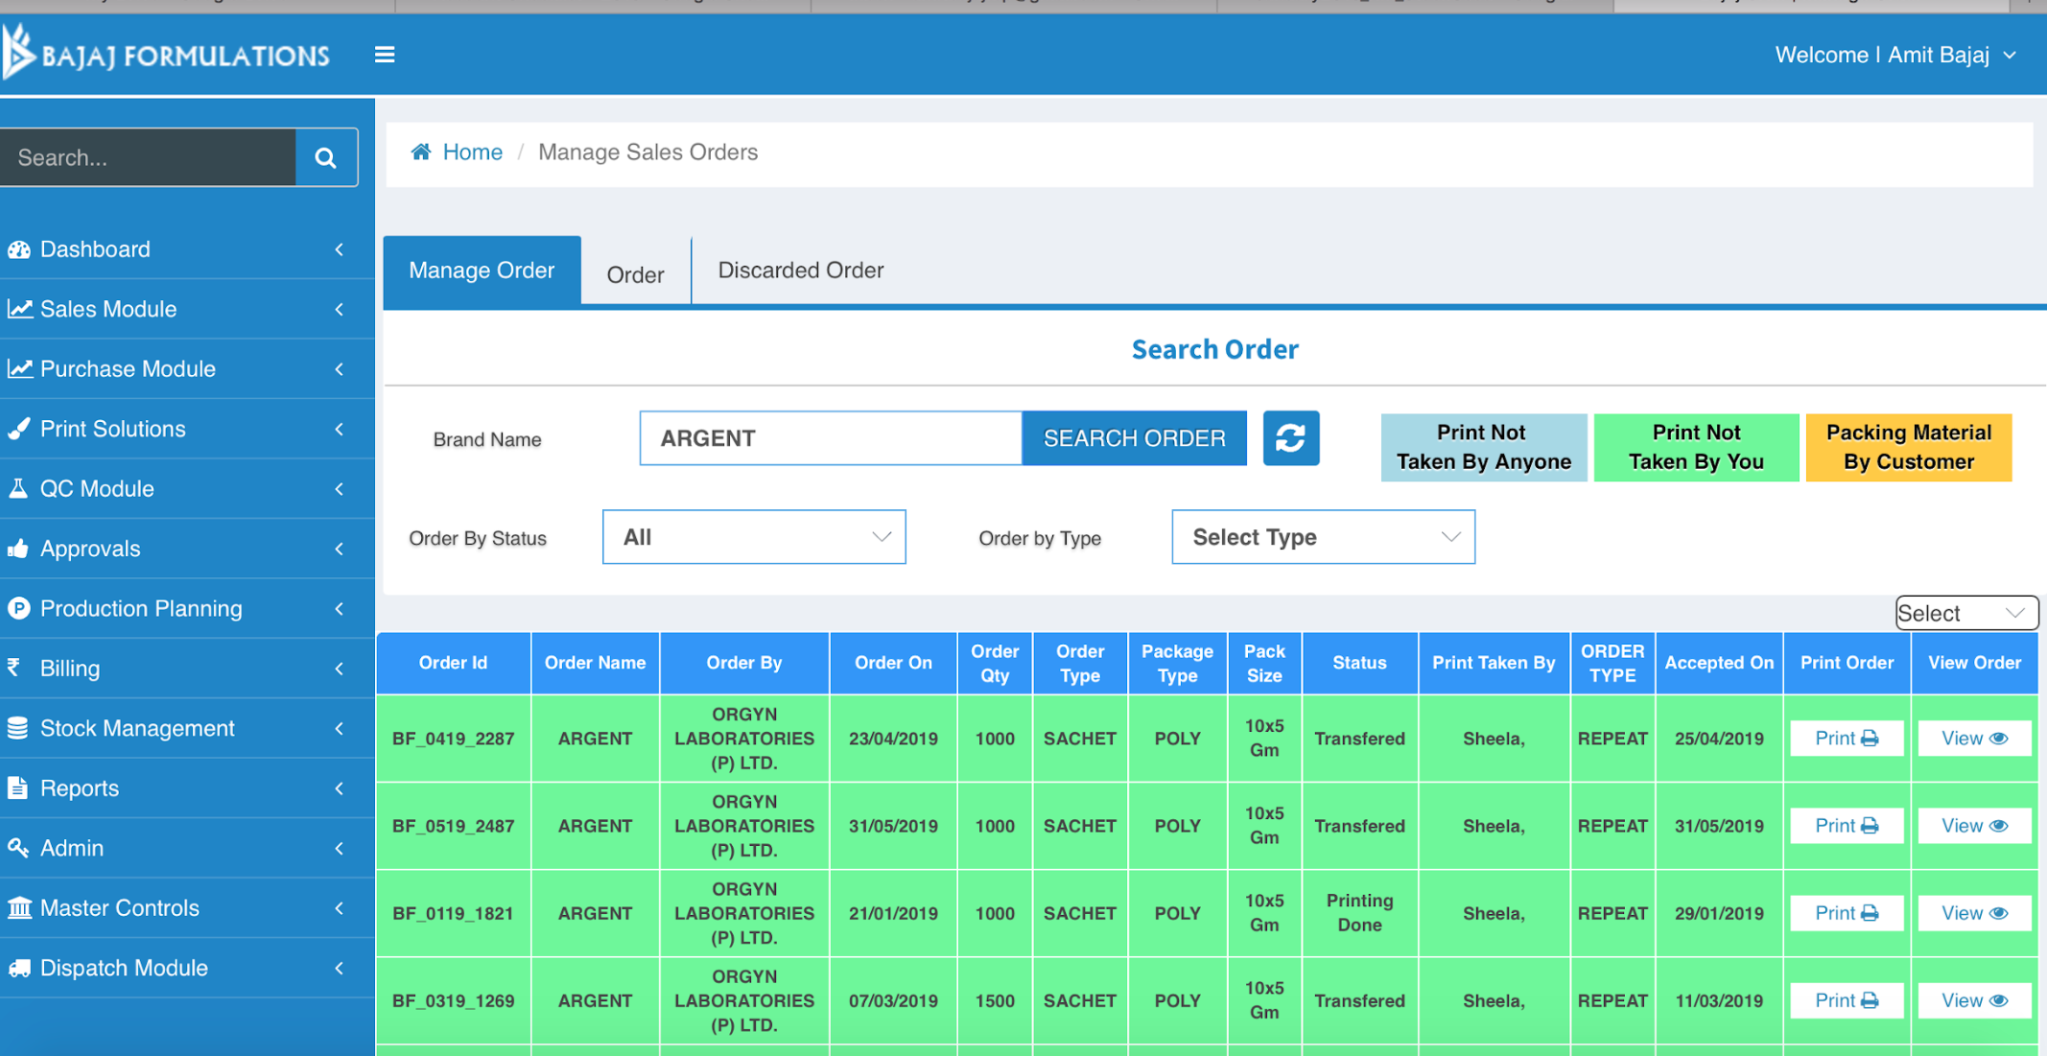Click the home icon in breadcrumb
This screenshot has width=2047, height=1056.
(x=421, y=152)
